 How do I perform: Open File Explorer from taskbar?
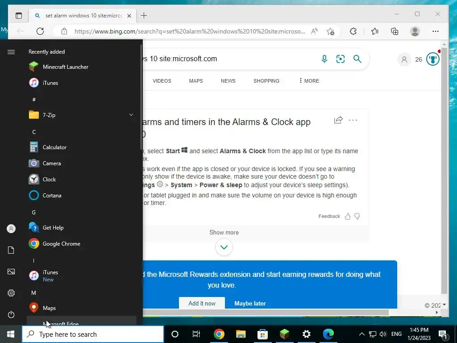coord(241,334)
